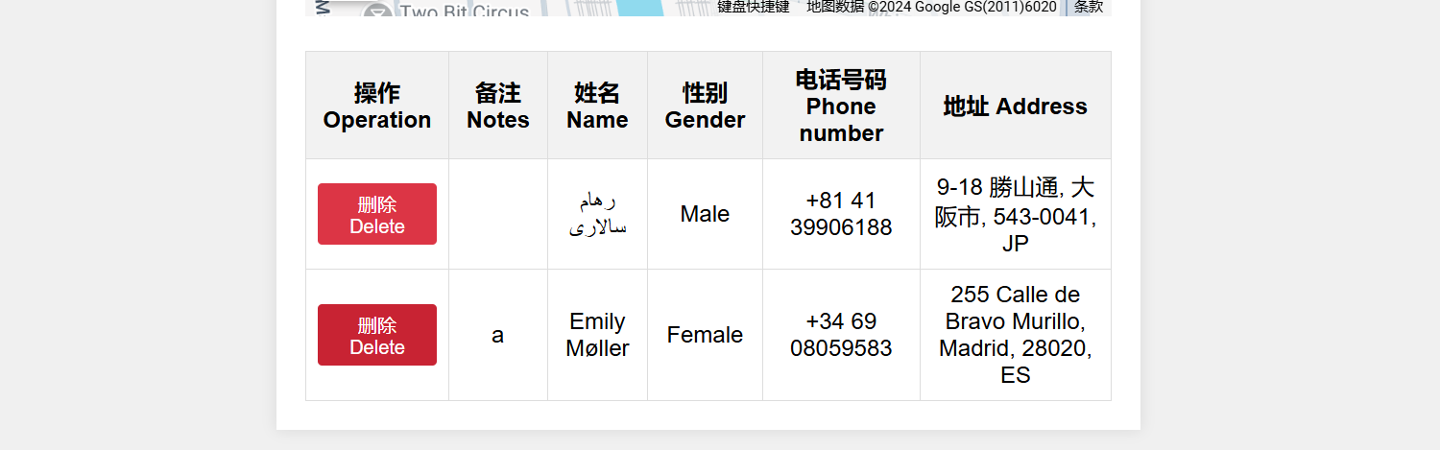Click the Madrid address cell
The width and height of the screenshot is (1440, 450).
[x=1015, y=335]
